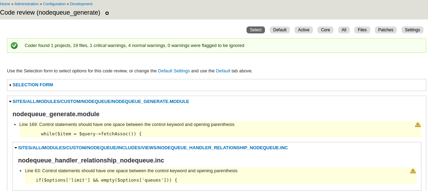This screenshot has width=428, height=191.
Task: Click the add shortcut plus icon
Action: click(107, 13)
